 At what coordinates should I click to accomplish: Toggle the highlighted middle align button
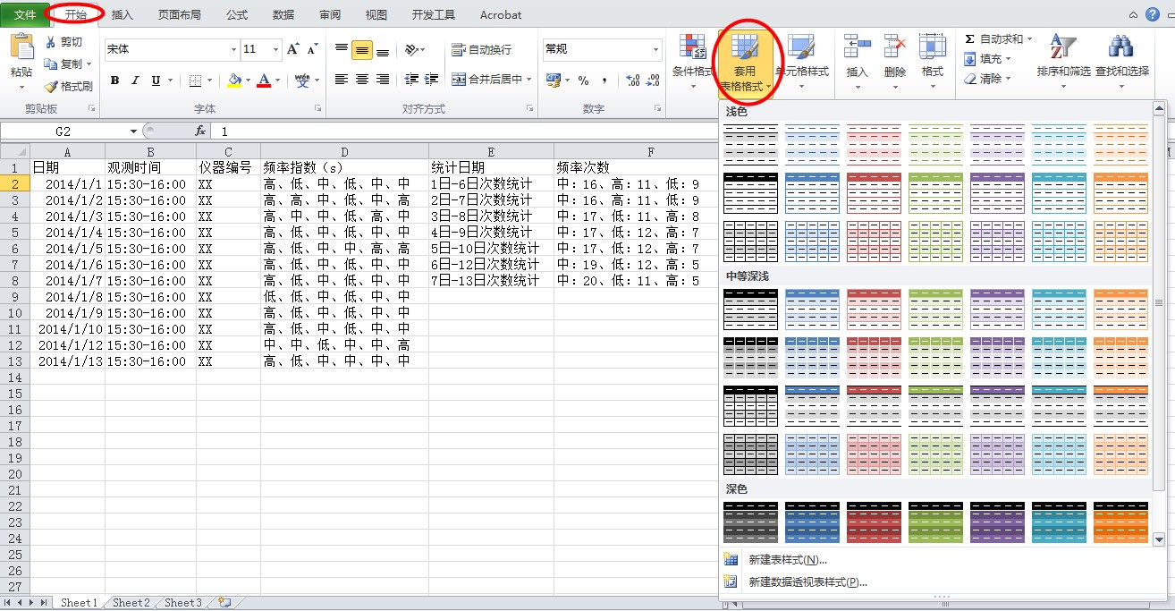point(362,50)
